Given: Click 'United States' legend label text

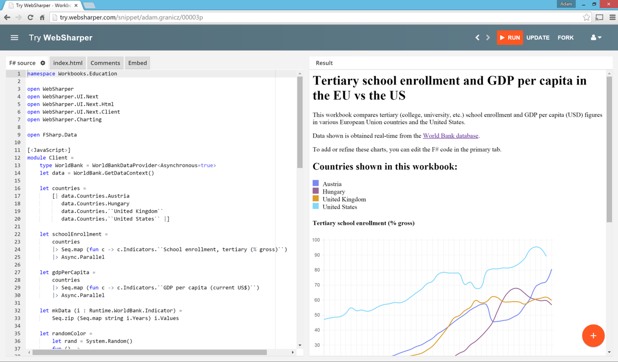Looking at the screenshot, I should (340, 207).
